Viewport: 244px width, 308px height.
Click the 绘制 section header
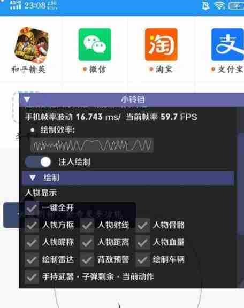tap(128, 178)
